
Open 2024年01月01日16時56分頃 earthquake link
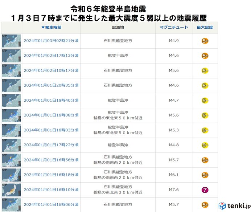[x=51, y=160]
